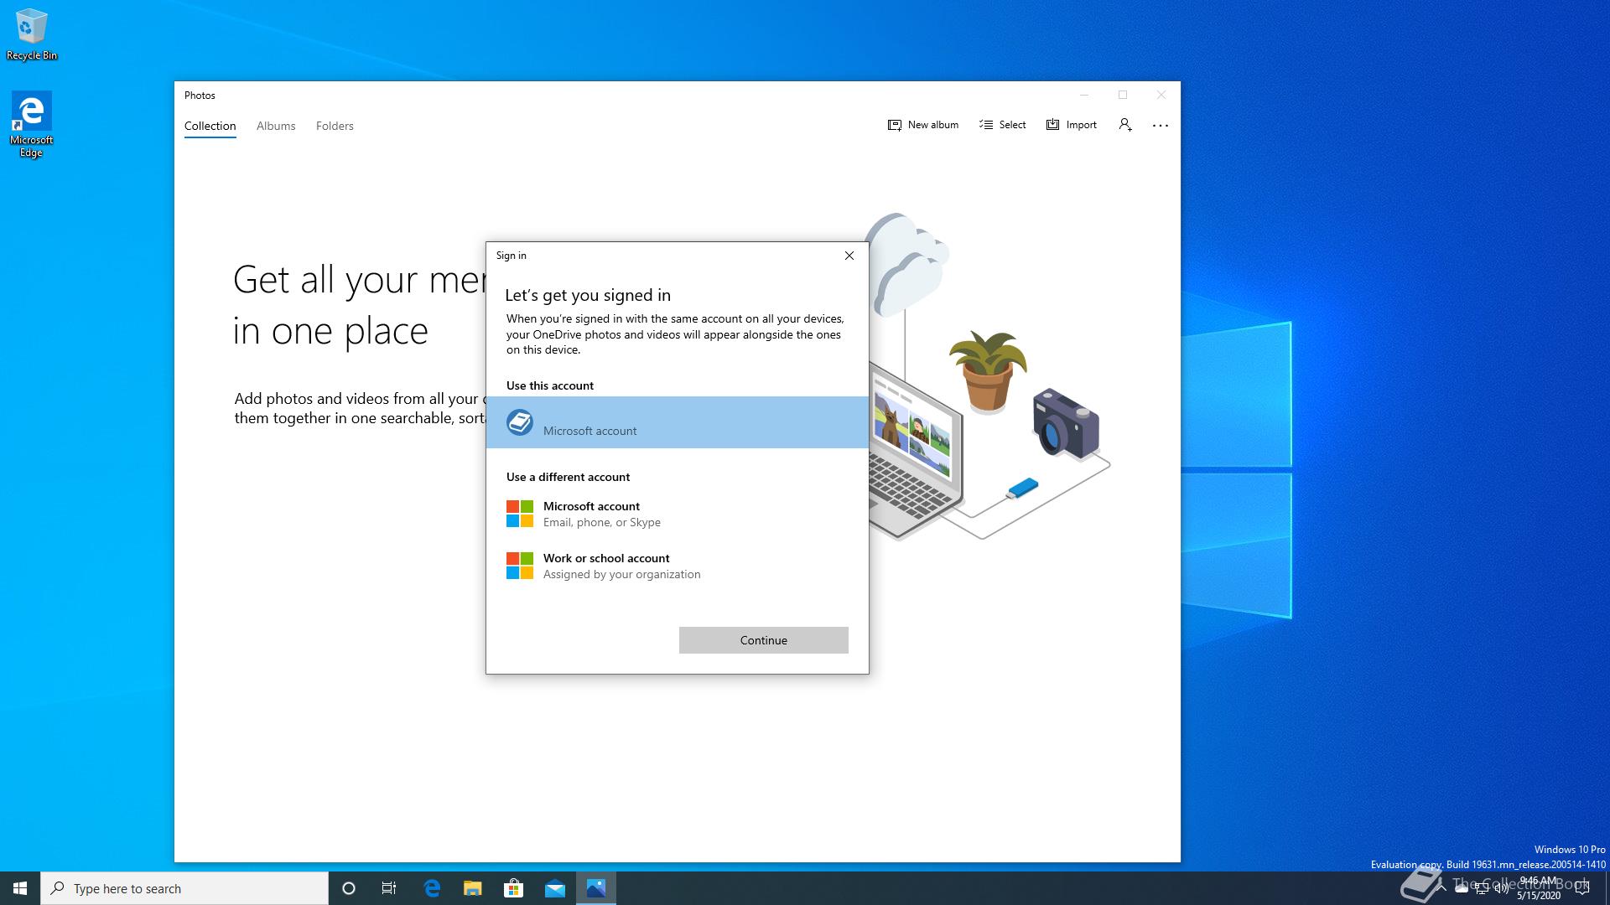Screen dimensions: 1610x905
Task: Open Task View on taskbar
Action: tap(389, 888)
